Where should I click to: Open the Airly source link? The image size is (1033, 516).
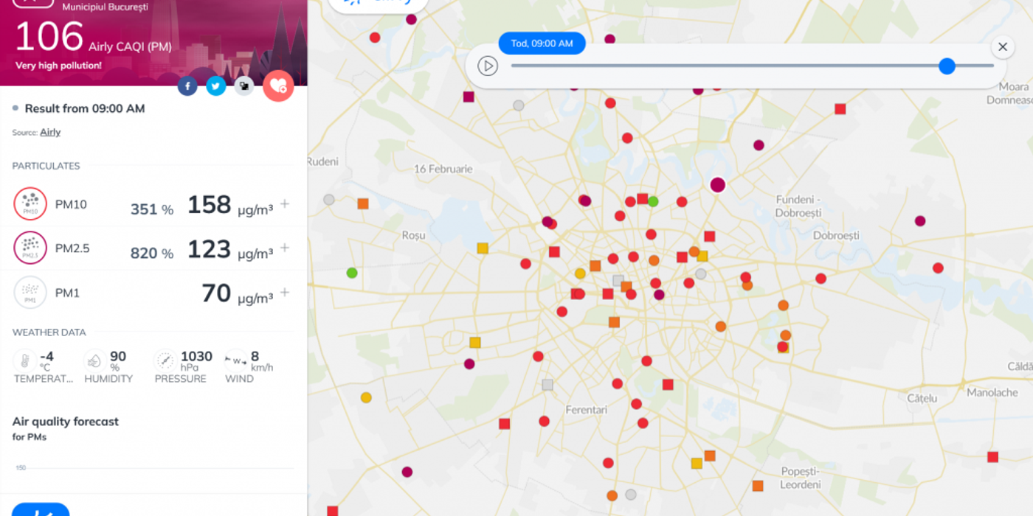tap(50, 132)
